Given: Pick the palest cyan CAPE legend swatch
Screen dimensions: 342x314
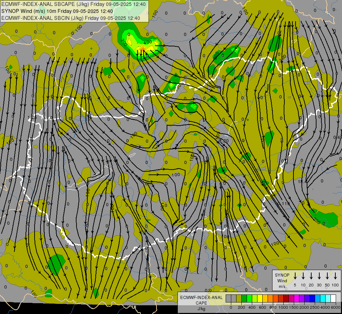Looking at the screenshot, I should point(328,298).
